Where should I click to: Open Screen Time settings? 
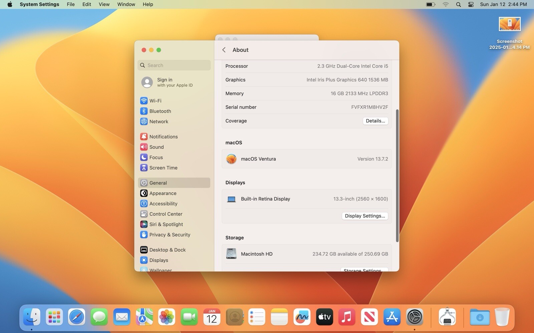click(163, 168)
